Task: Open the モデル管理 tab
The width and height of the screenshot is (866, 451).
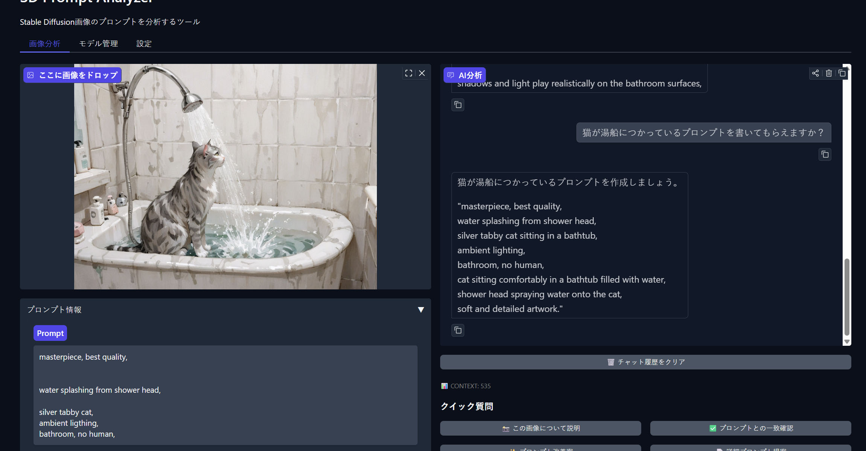Action: [x=98, y=44]
